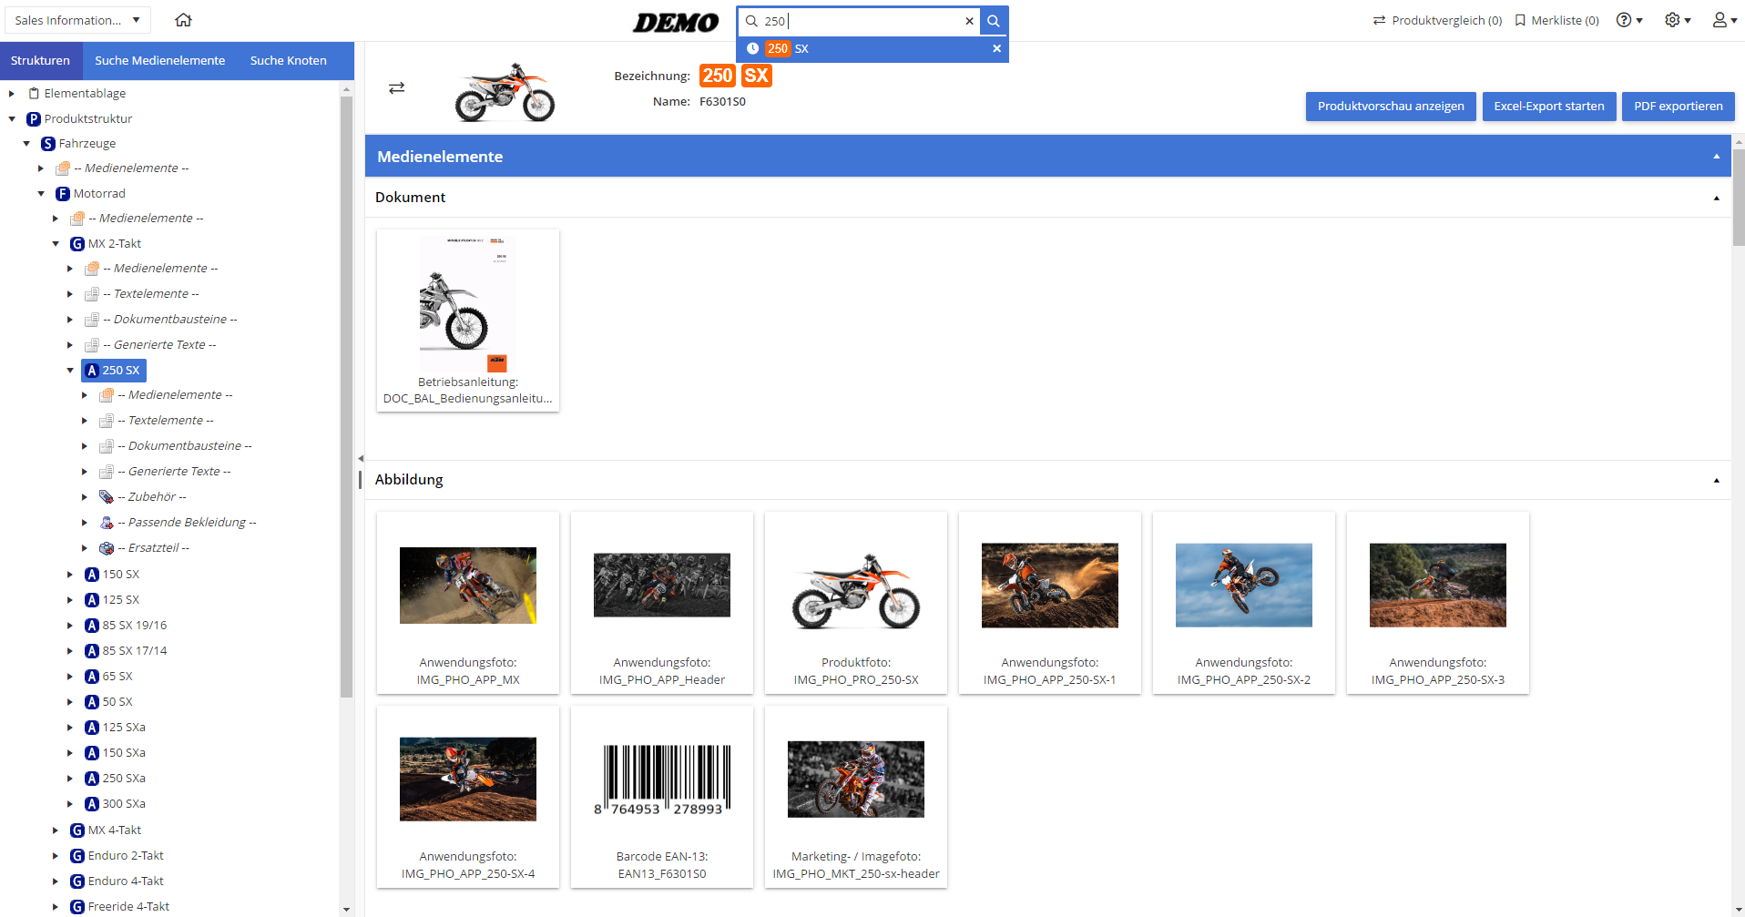Expand the Elementablage tree node
Viewport: 1745px width, 917px height.
tap(12, 94)
